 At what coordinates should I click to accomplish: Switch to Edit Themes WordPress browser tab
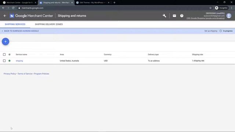[93, 3]
